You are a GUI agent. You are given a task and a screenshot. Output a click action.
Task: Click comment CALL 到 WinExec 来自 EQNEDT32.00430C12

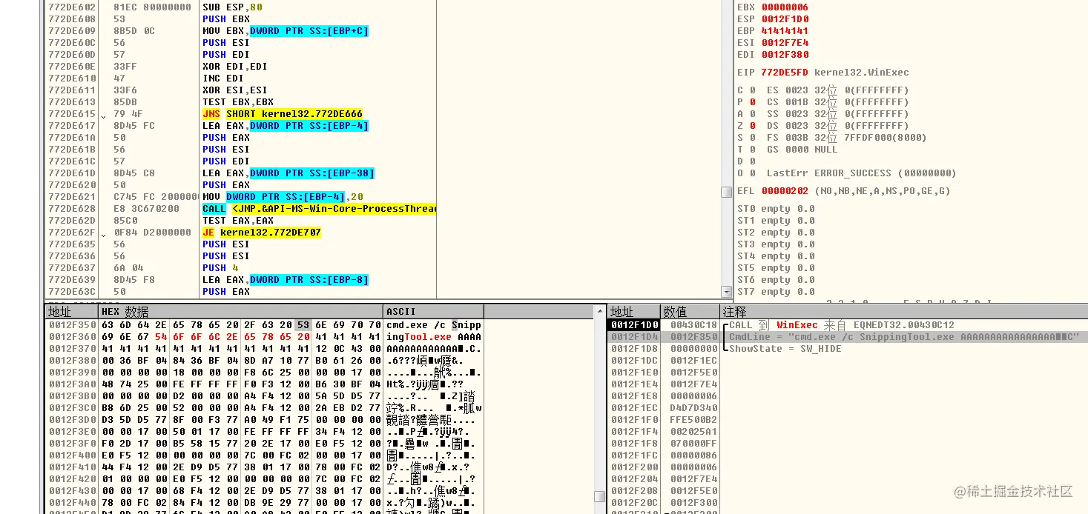[x=842, y=325]
